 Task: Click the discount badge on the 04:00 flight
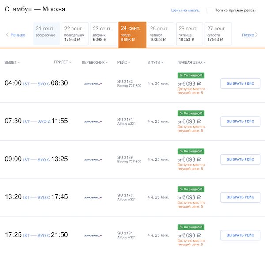(x=191, y=76)
